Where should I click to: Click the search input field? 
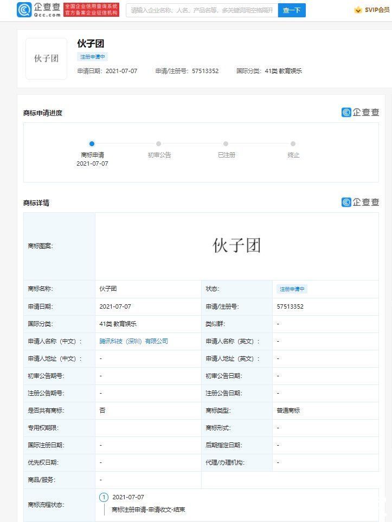point(202,10)
